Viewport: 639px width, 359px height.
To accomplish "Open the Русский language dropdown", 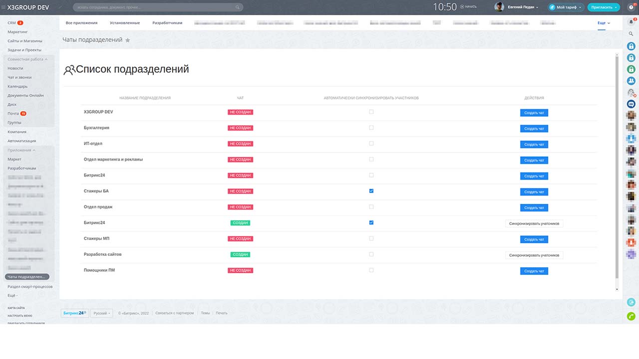I will tap(102, 313).
